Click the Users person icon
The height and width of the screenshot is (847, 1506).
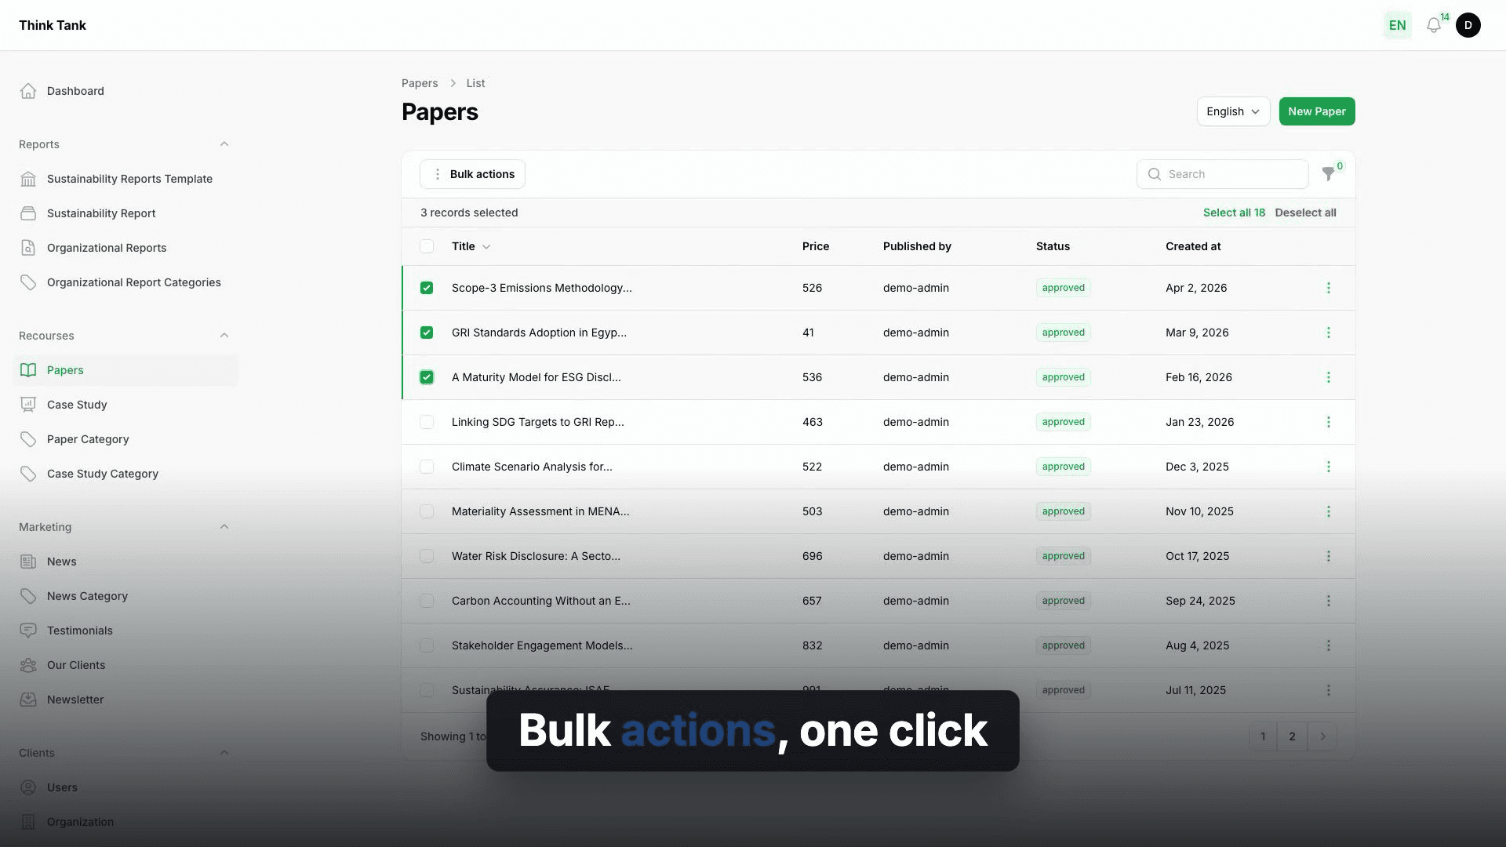pos(28,787)
